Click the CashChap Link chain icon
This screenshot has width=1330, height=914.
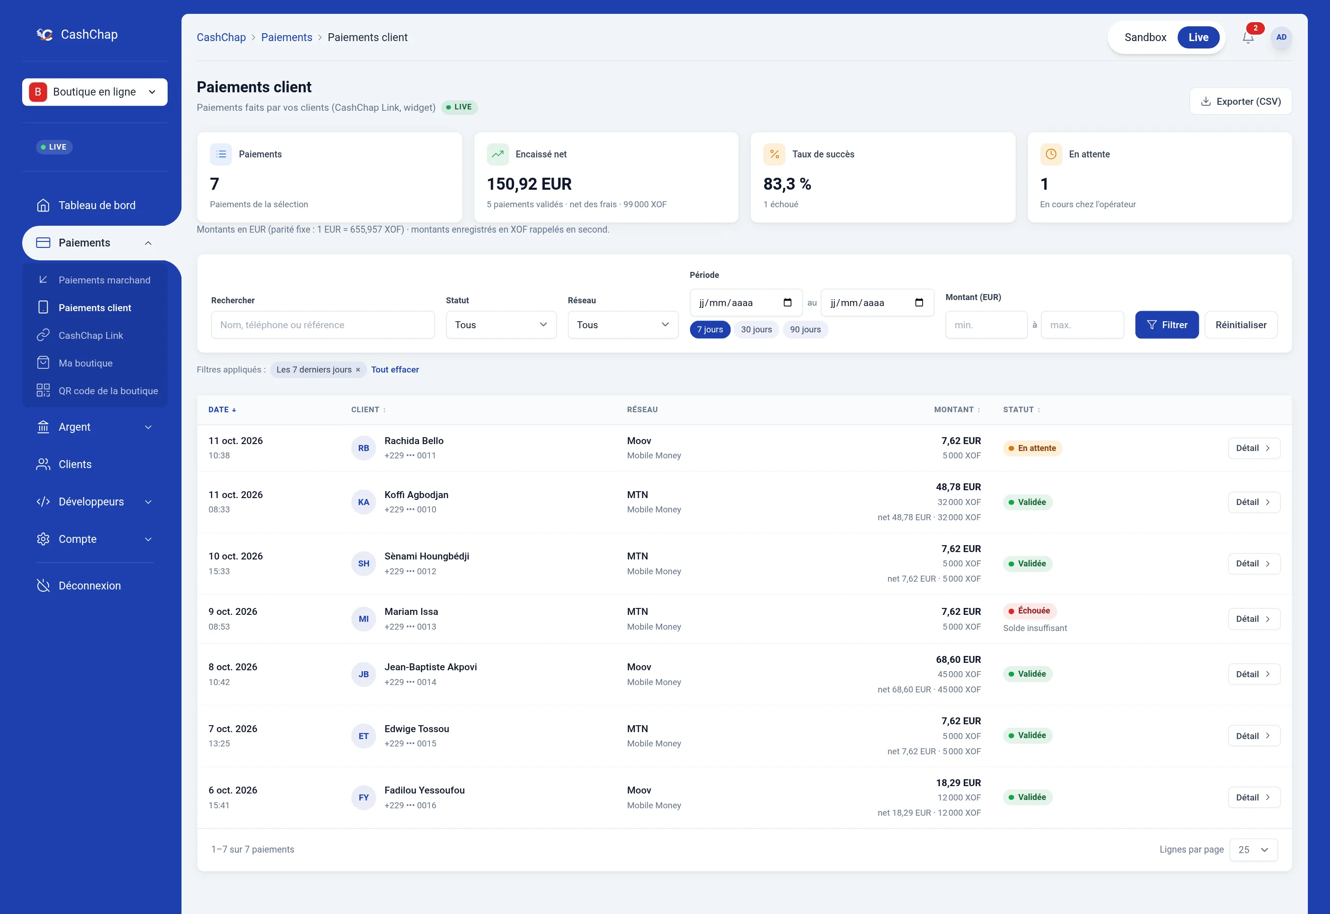43,335
